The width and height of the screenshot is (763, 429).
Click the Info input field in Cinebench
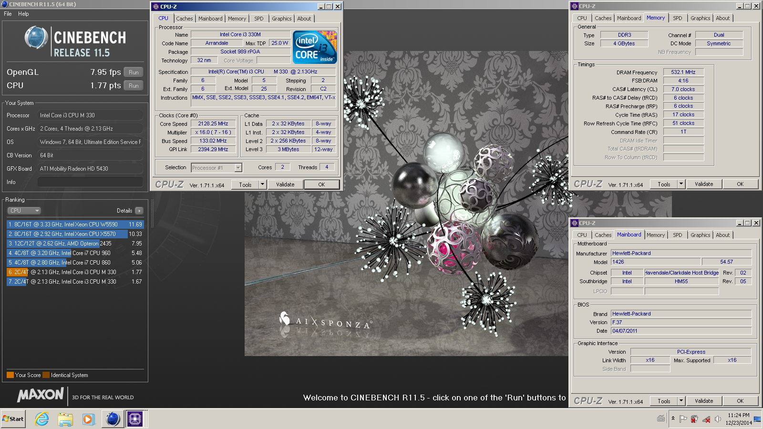(90, 182)
